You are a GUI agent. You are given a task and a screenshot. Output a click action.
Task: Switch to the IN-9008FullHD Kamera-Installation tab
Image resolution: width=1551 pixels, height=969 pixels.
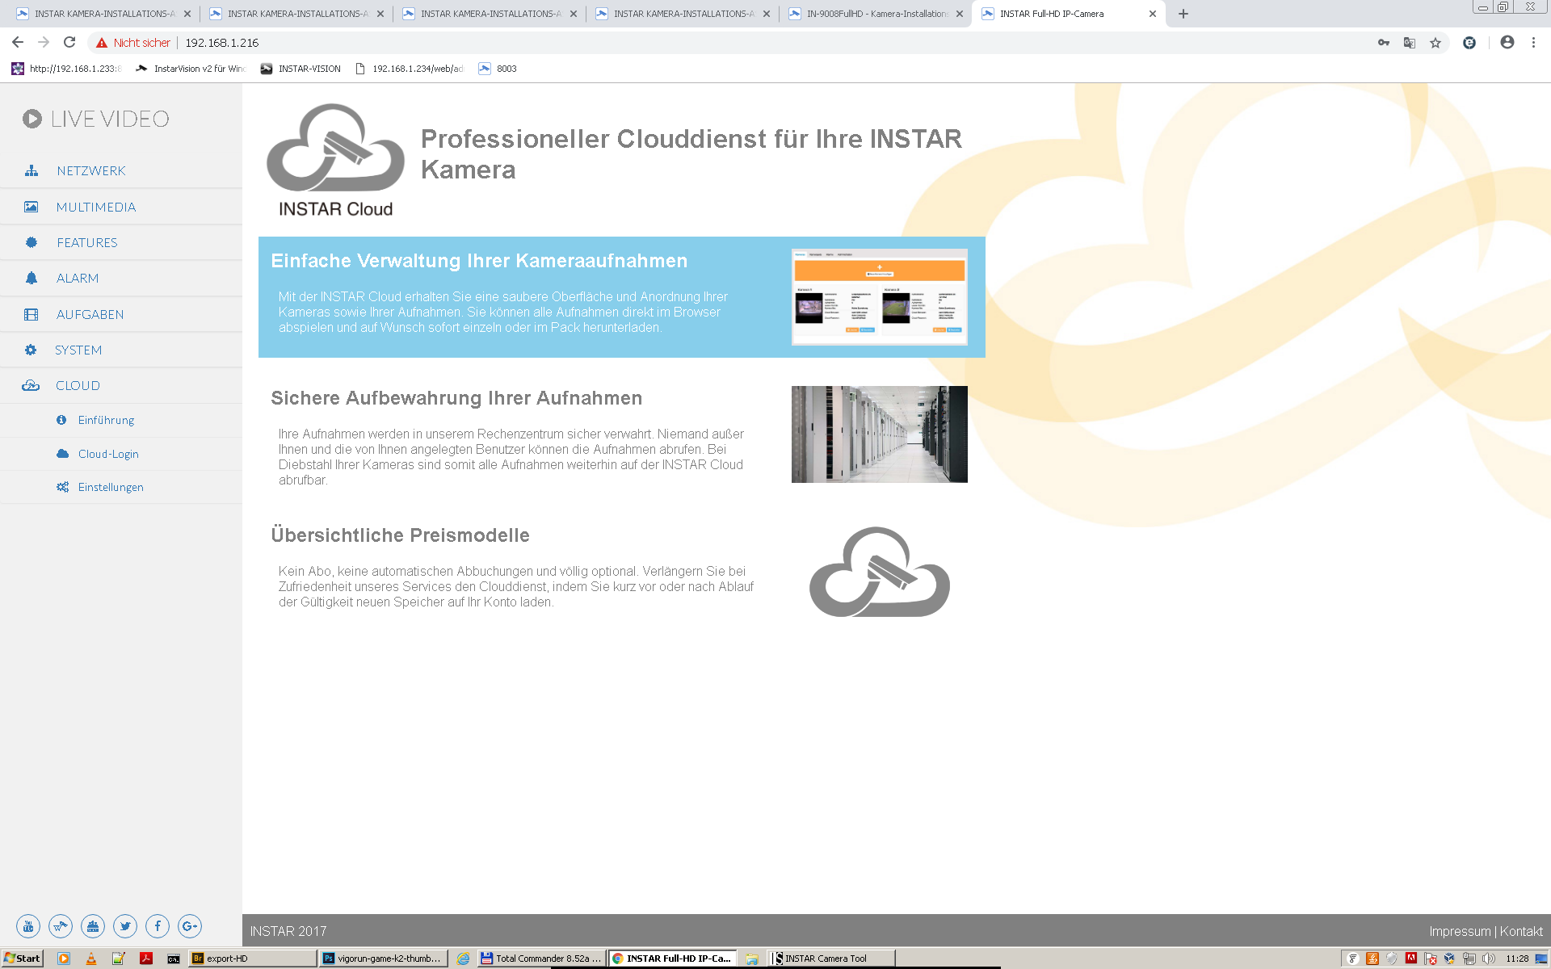[x=876, y=14]
